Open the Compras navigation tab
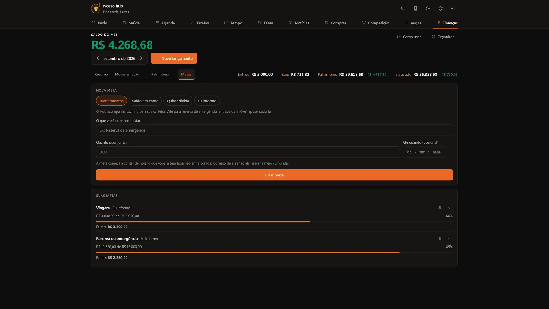The width and height of the screenshot is (549, 309). click(x=335, y=23)
